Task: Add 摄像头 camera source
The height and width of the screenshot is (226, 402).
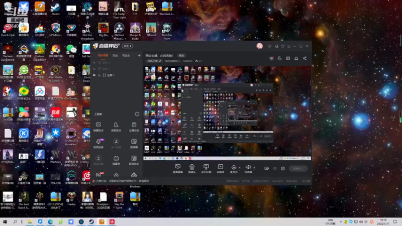Action: [192, 169]
